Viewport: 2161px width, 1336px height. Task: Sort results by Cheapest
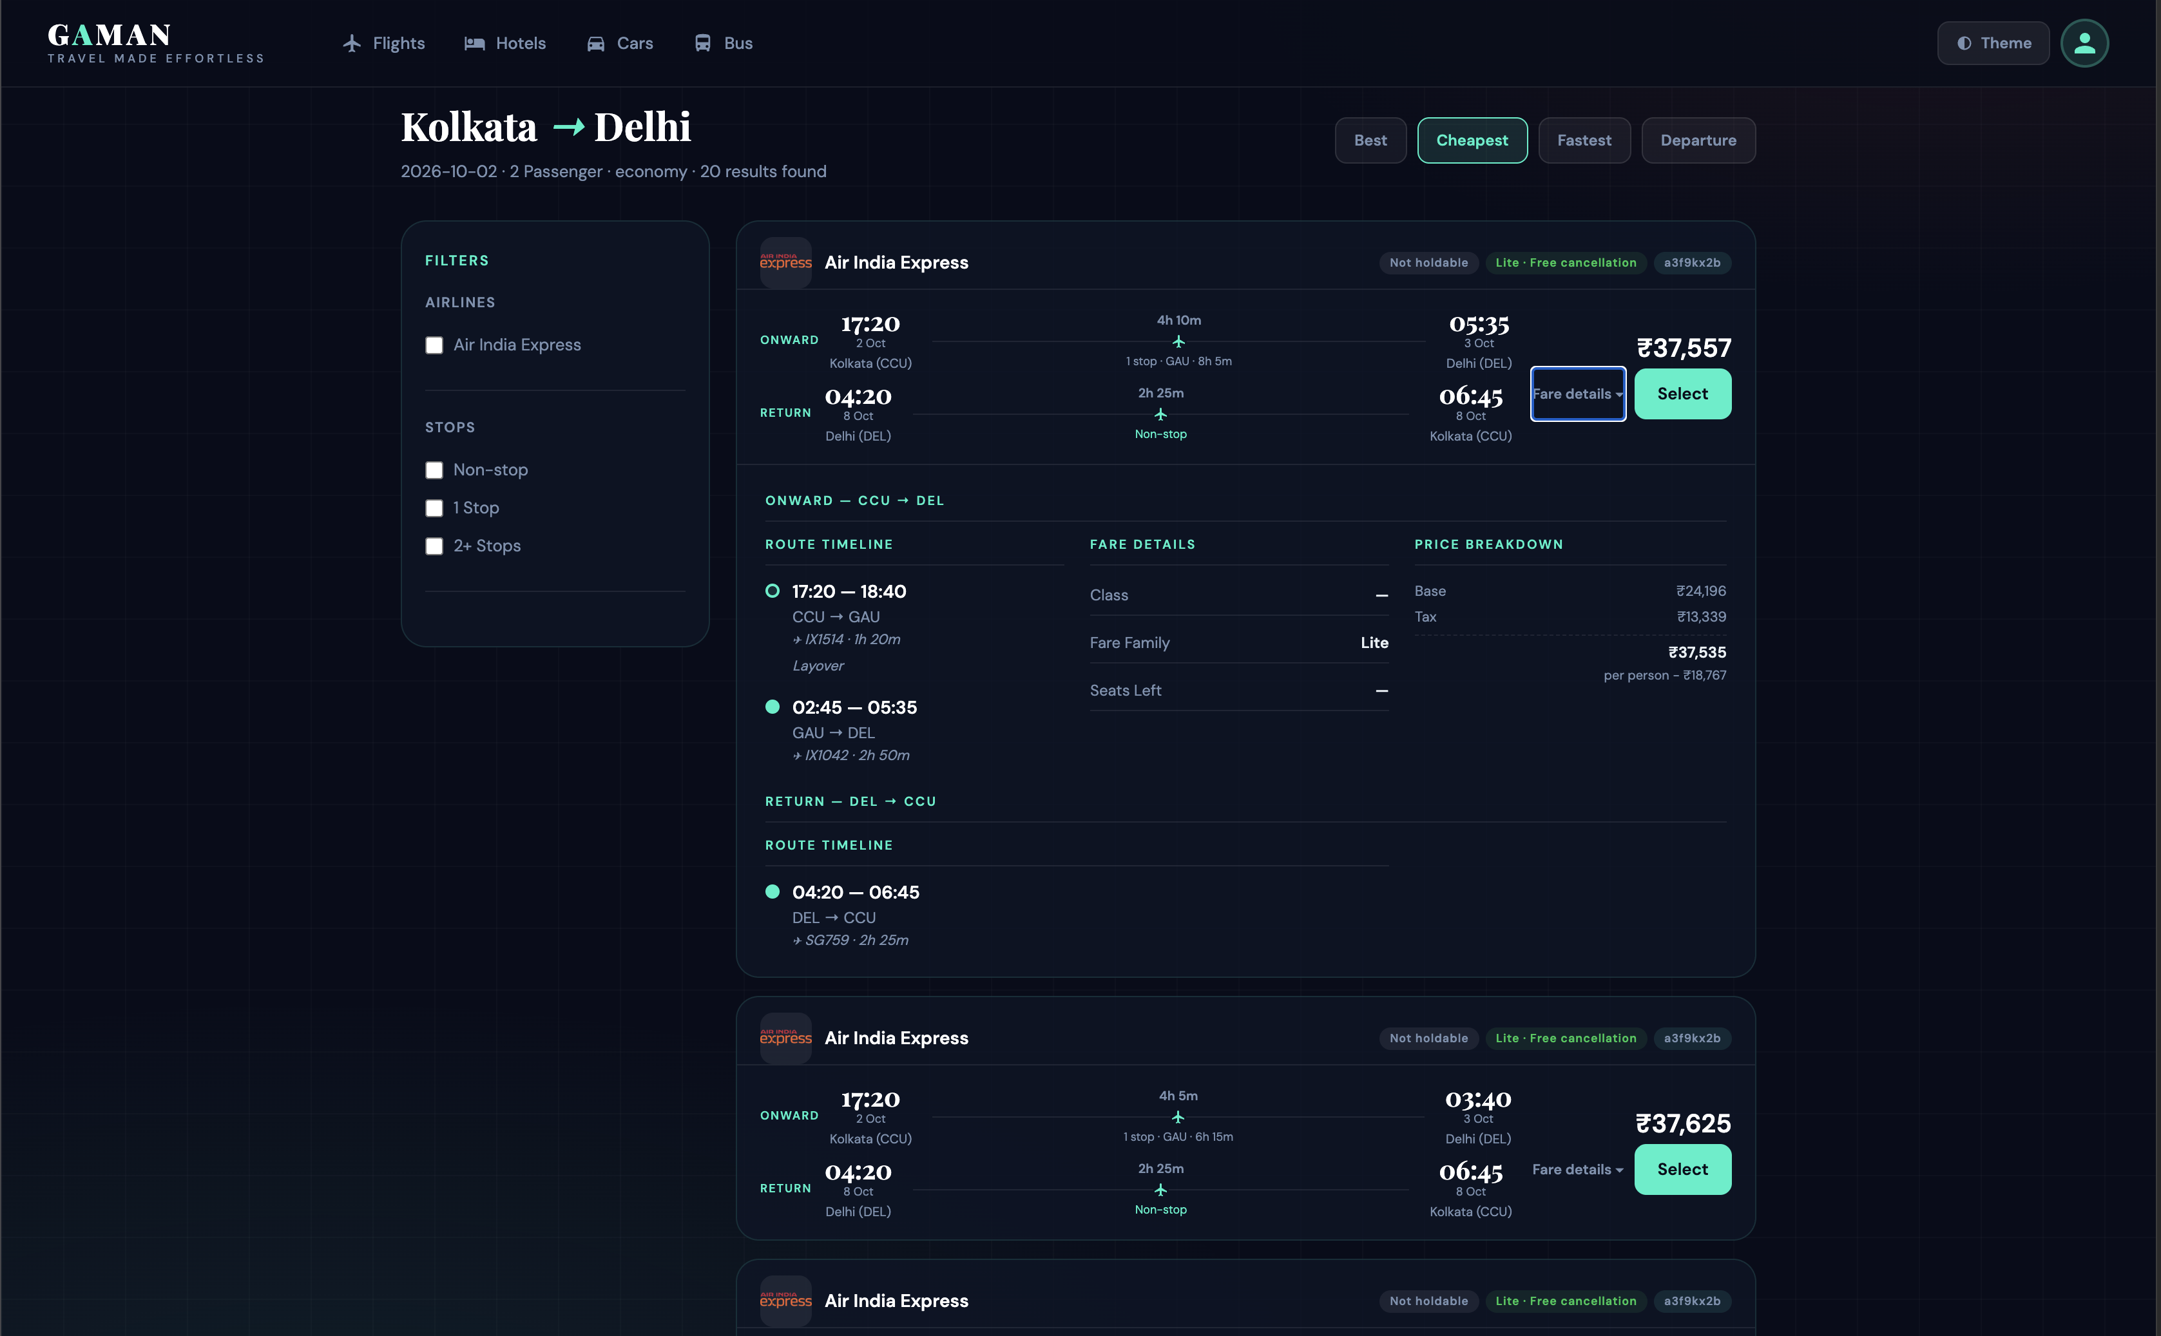(1472, 140)
